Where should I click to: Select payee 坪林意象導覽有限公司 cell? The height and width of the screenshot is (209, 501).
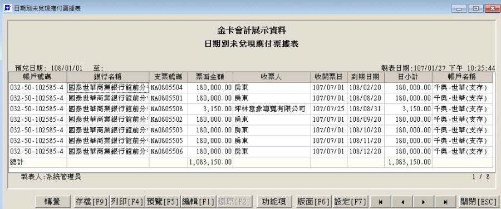pyautogui.click(x=272, y=109)
